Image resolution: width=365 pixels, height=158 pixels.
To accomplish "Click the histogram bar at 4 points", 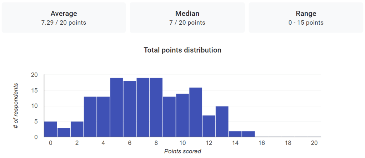I will click(103, 117).
